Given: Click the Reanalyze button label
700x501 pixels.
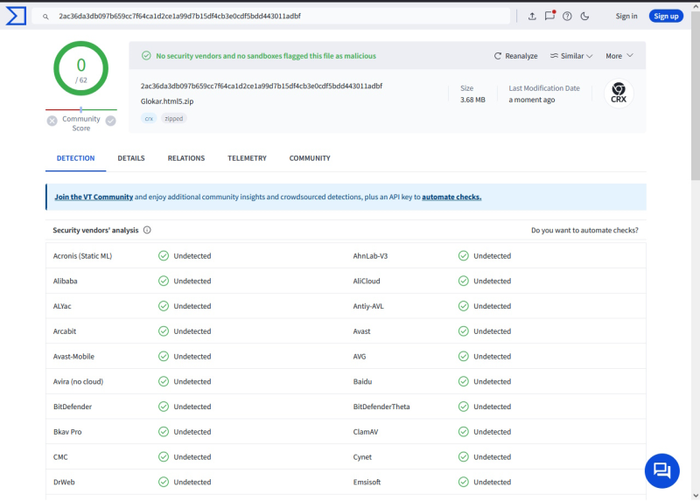Looking at the screenshot, I should click(521, 56).
